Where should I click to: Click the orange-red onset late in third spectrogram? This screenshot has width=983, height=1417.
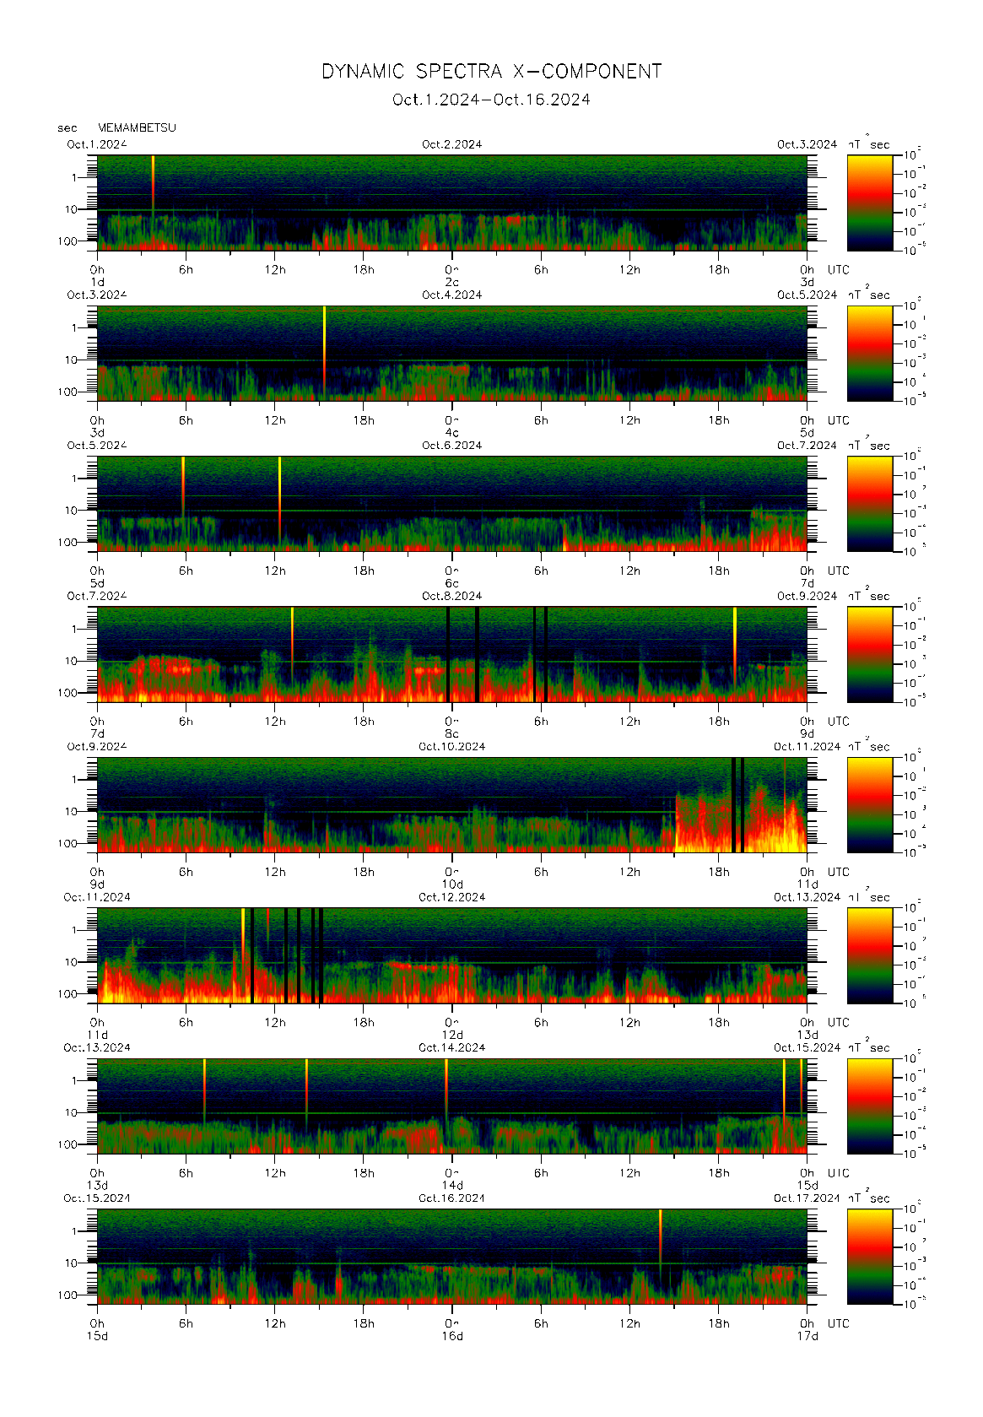tap(565, 540)
